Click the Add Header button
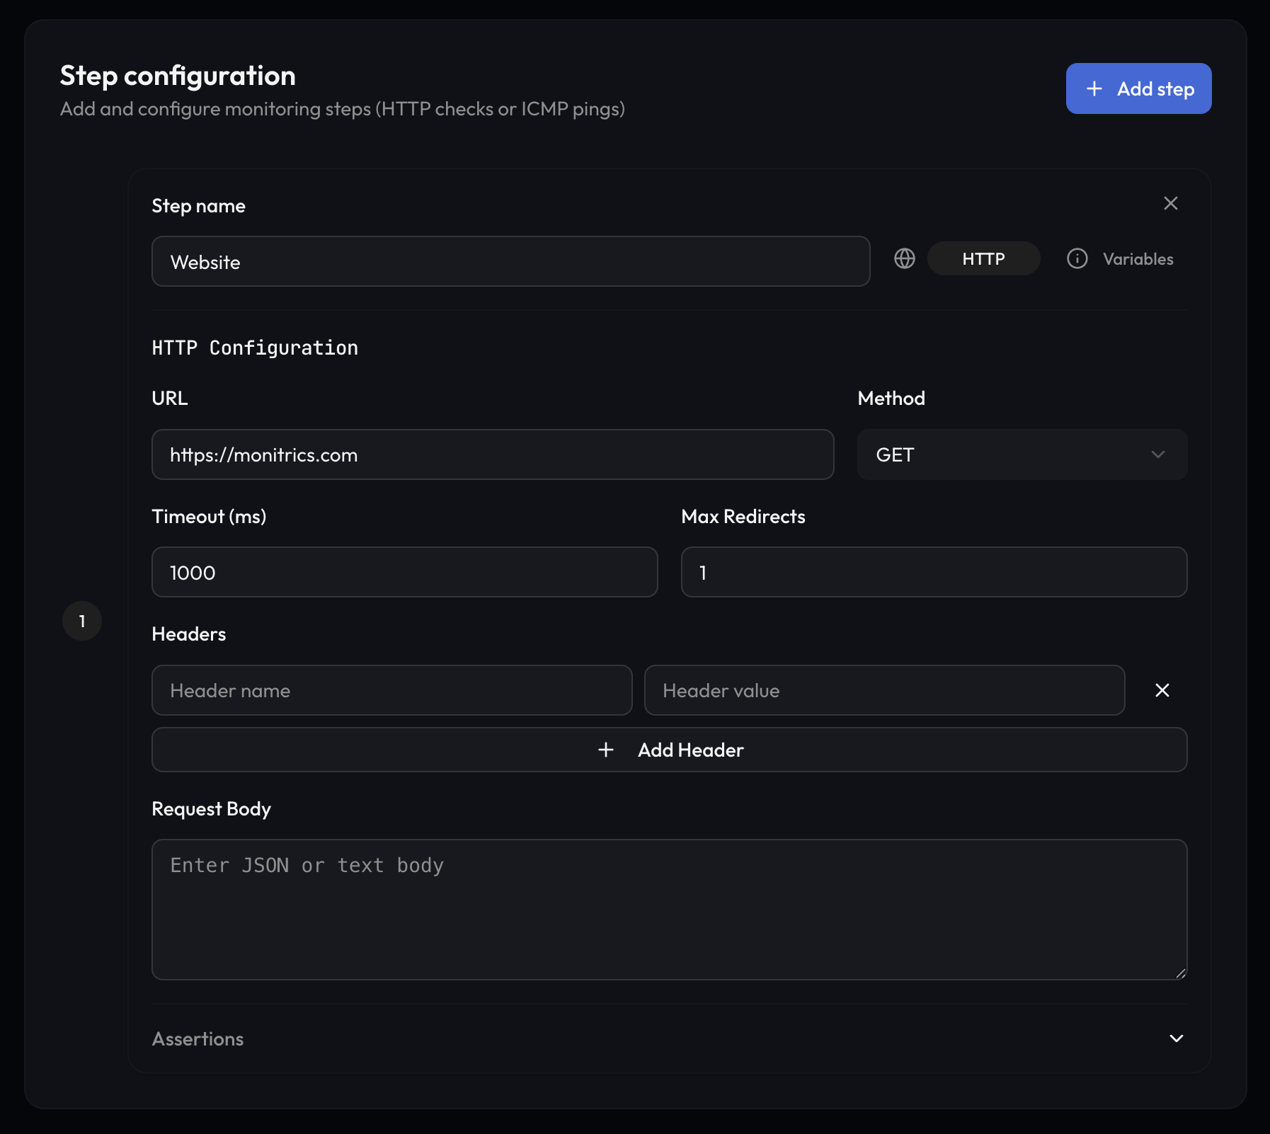The width and height of the screenshot is (1270, 1134). (670, 750)
